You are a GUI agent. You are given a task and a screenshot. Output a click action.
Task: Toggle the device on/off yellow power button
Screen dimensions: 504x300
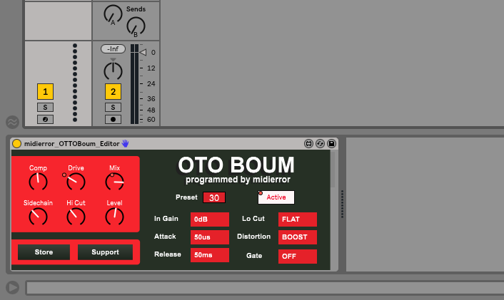click(17, 143)
